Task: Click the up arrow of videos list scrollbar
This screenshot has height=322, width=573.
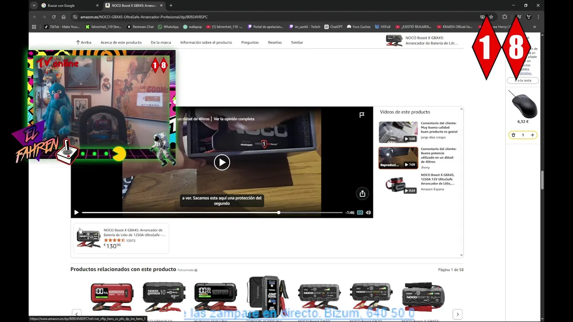Action: [x=461, y=109]
